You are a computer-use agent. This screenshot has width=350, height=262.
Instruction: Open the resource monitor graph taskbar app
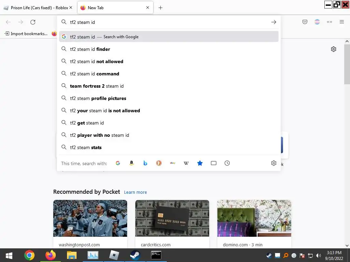pyautogui.click(x=93, y=255)
